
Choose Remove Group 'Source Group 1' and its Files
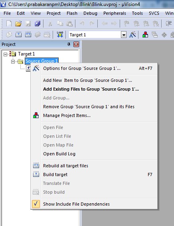pos(94,107)
